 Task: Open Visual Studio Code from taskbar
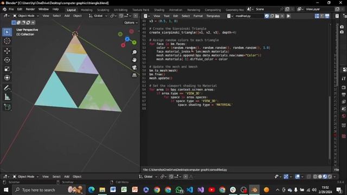(190, 190)
